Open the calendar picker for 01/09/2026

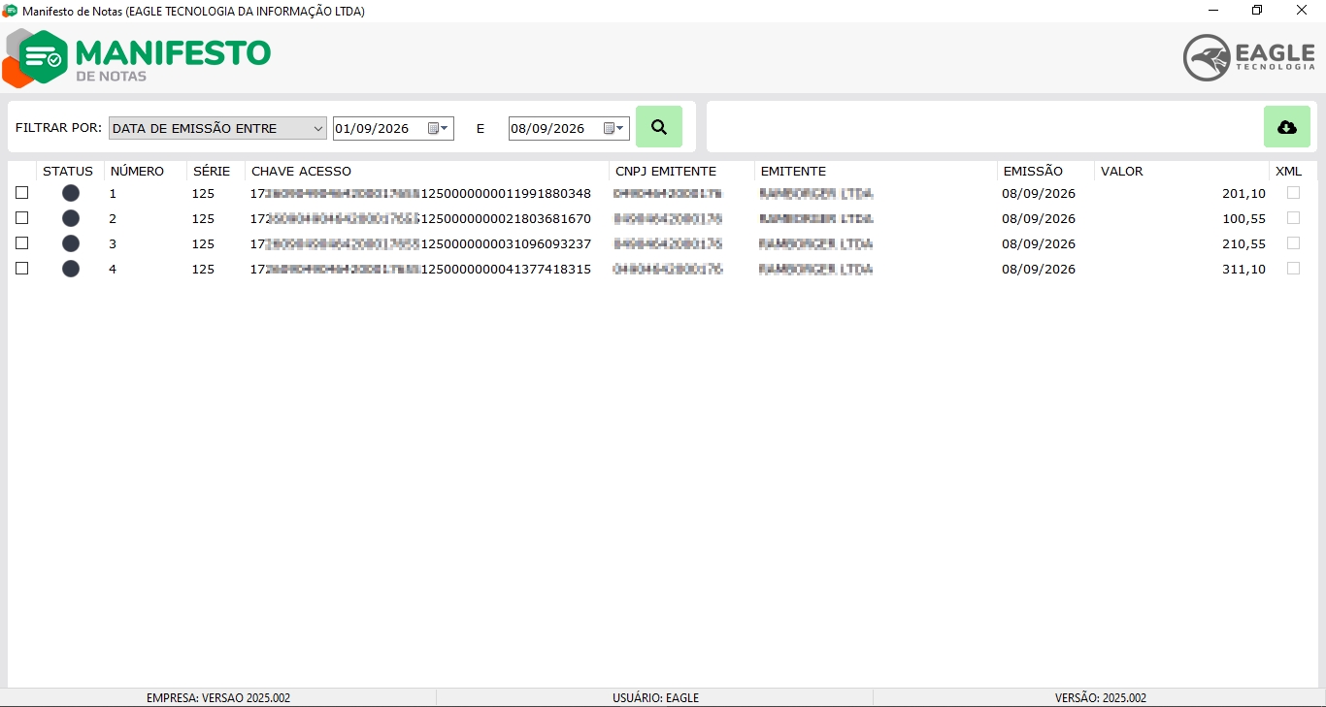tap(438, 128)
